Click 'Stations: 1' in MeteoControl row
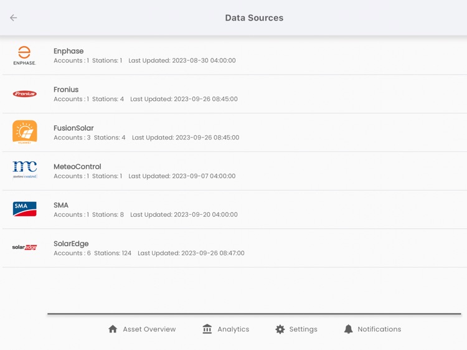The width and height of the screenshot is (467, 350). coord(107,176)
